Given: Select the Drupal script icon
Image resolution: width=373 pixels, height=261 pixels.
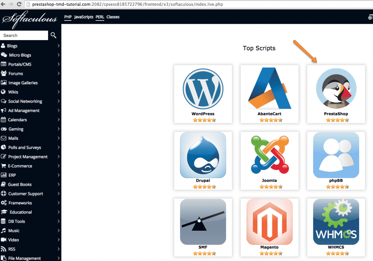Looking at the screenshot, I should point(203,156).
